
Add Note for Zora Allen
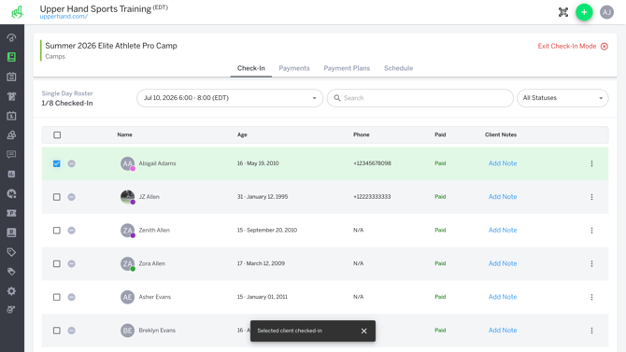(503, 263)
